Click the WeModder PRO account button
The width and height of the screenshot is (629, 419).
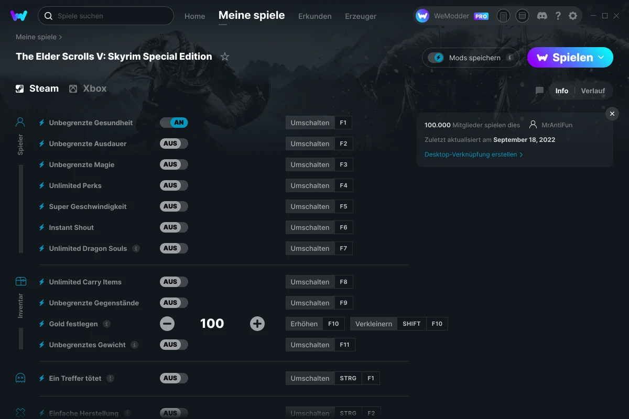click(452, 16)
